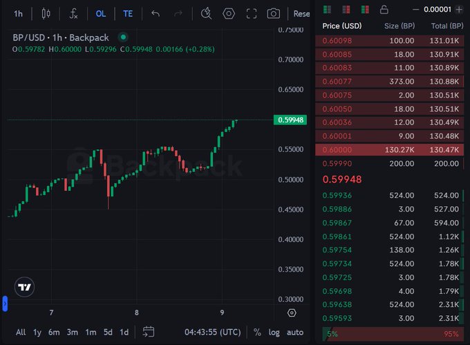
Task: Redo the chart action
Action: point(178,14)
